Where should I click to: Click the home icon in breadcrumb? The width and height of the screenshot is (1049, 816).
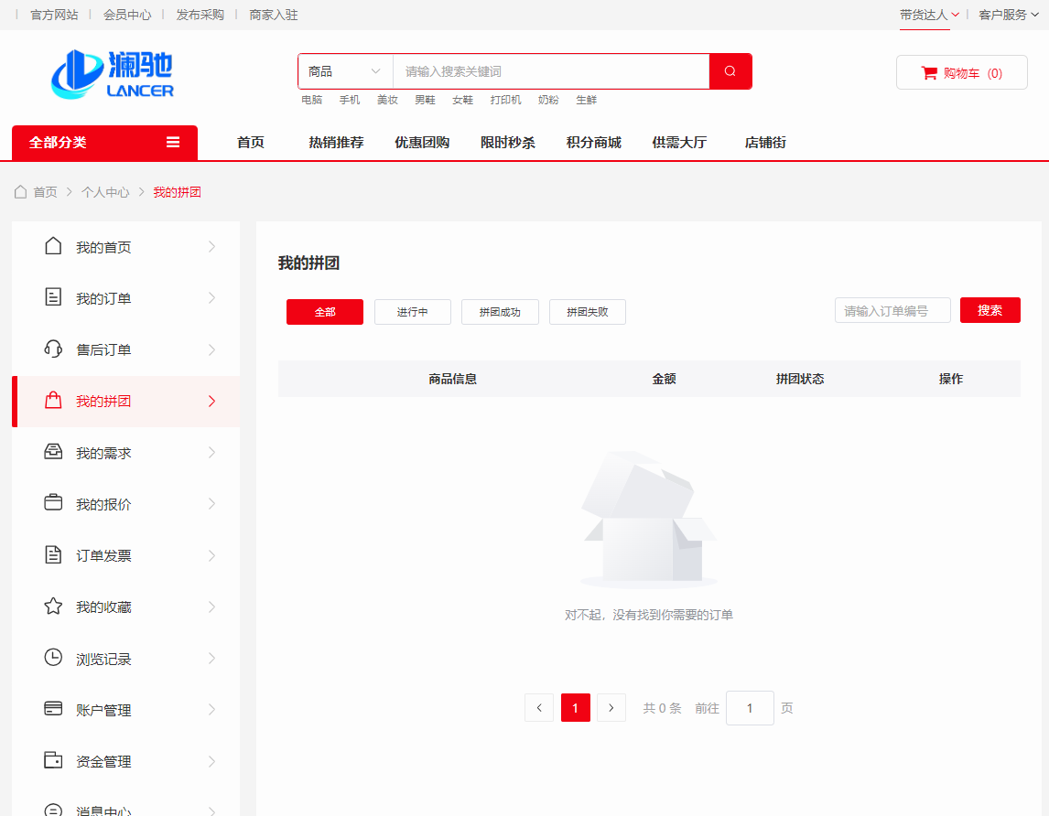coord(20,192)
